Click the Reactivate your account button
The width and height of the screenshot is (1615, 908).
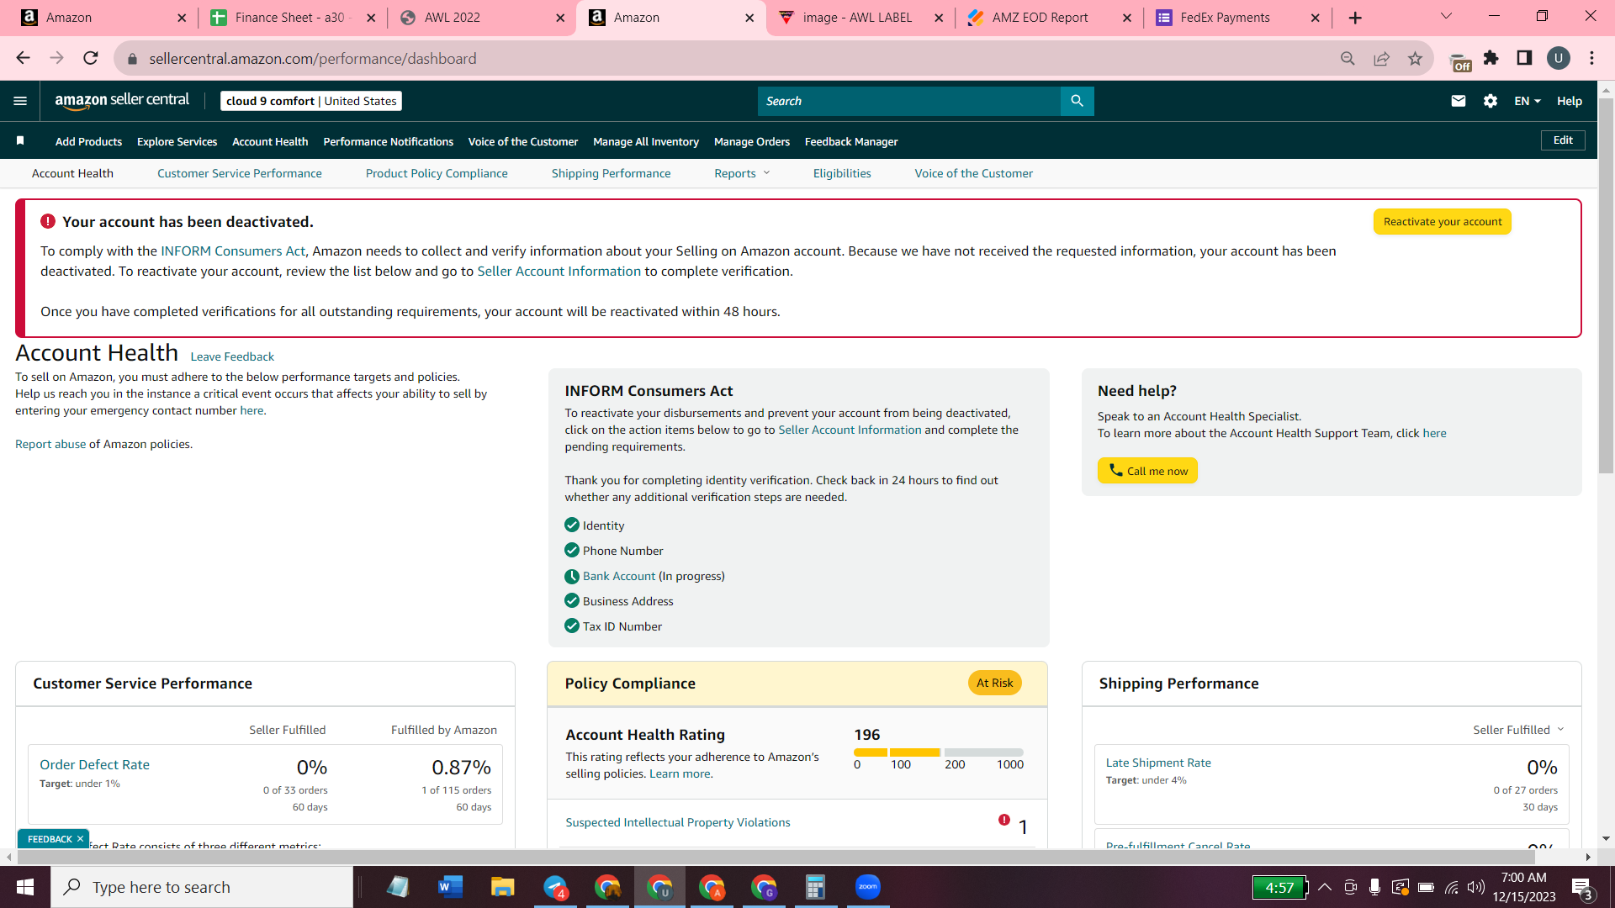coord(1443,222)
